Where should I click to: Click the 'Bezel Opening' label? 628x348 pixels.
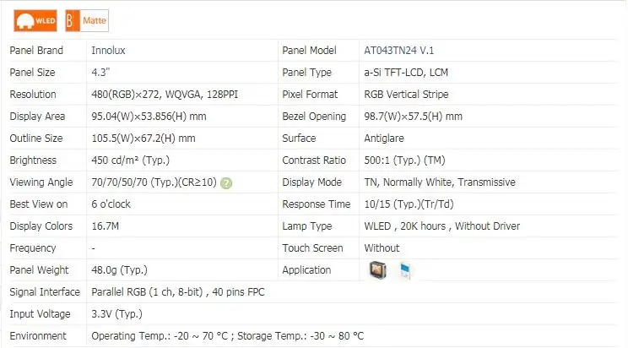[314, 117]
